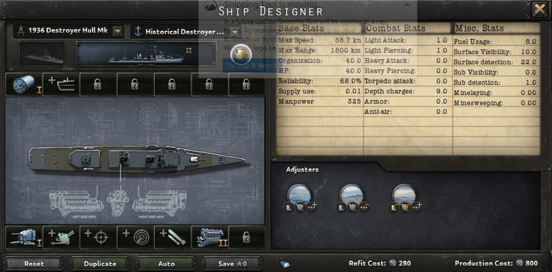This screenshot has width=552, height=272.
Task: Add a module to the empty hull slot
Action: (61, 85)
